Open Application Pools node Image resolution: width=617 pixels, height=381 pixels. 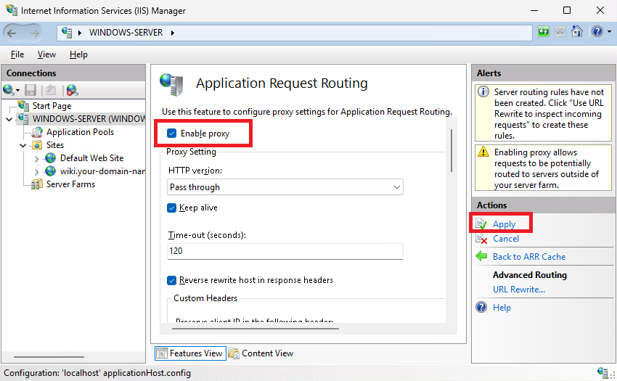[x=80, y=132]
